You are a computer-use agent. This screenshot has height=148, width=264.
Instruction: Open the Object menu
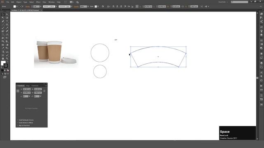[x=19, y=2]
